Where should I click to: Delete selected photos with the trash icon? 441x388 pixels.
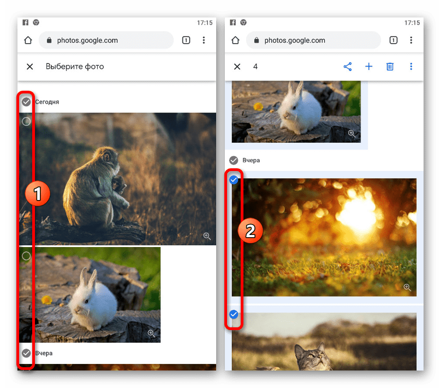tap(390, 67)
